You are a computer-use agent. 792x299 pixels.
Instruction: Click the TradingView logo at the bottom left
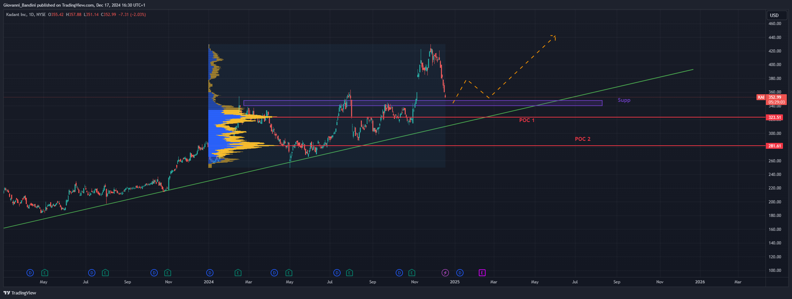coord(20,293)
